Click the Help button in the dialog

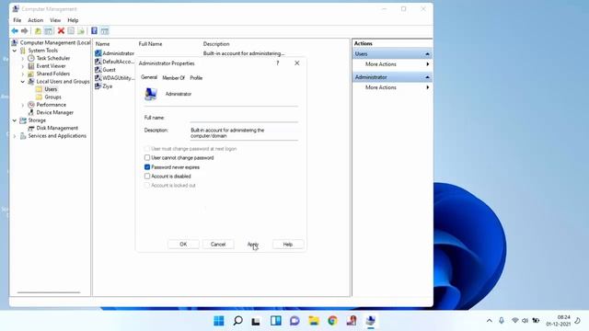(x=288, y=245)
